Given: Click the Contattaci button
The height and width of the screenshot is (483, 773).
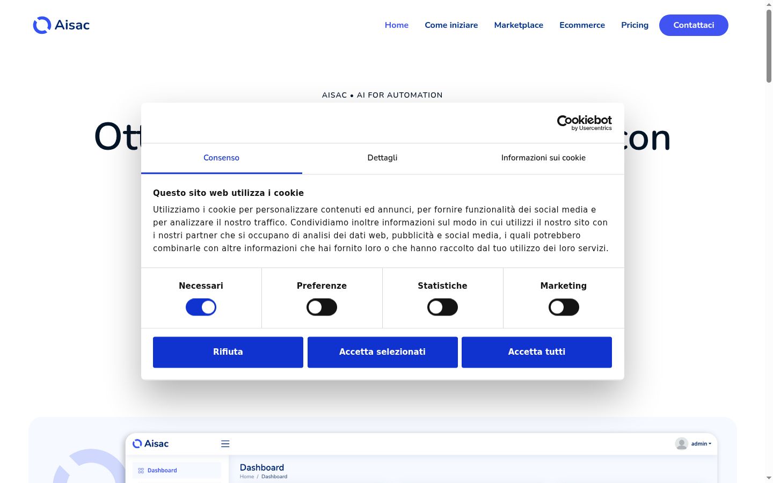Looking at the screenshot, I should point(694,25).
